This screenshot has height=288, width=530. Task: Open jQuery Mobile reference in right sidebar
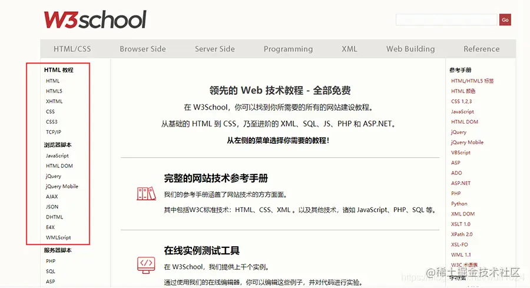tap(467, 143)
